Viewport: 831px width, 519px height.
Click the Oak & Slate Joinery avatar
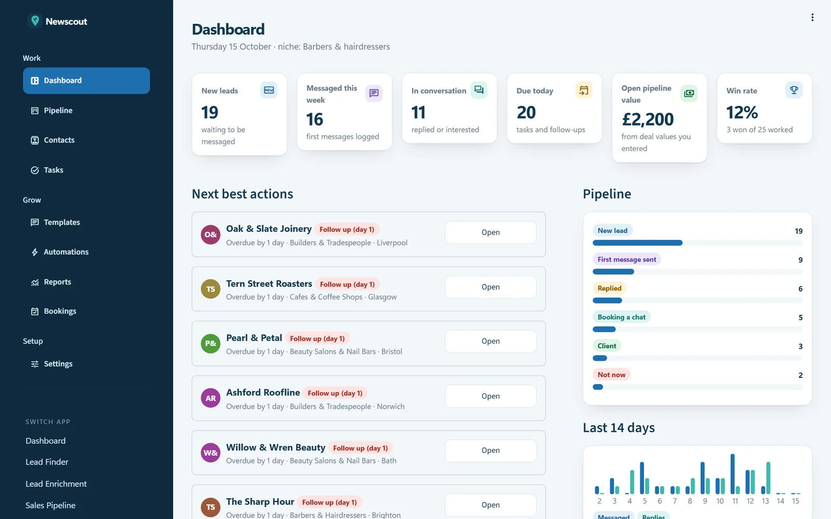210,235
